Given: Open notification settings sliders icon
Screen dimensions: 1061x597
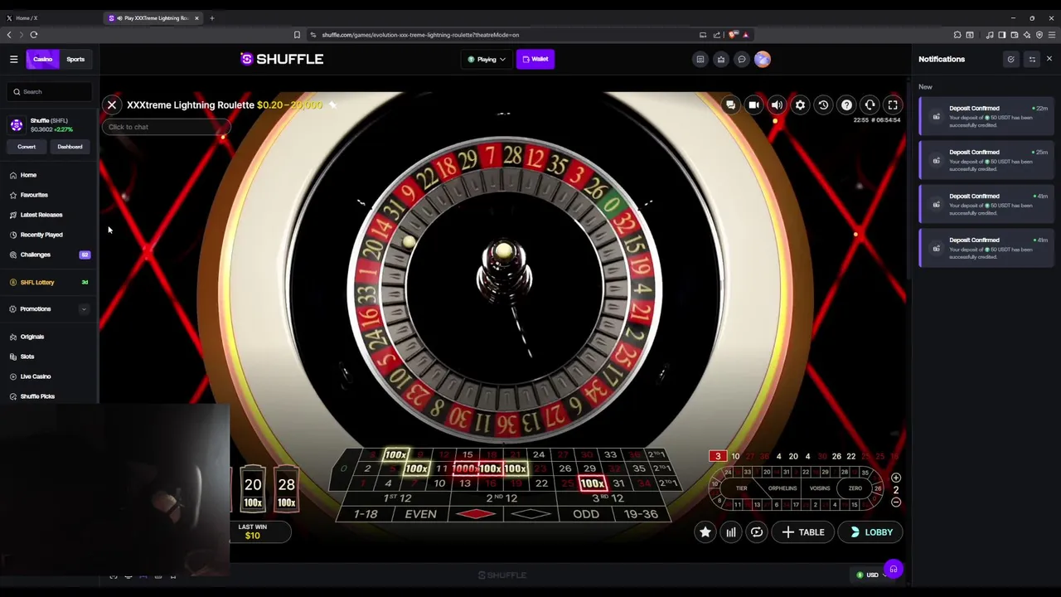Looking at the screenshot, I should [x=1032, y=59].
